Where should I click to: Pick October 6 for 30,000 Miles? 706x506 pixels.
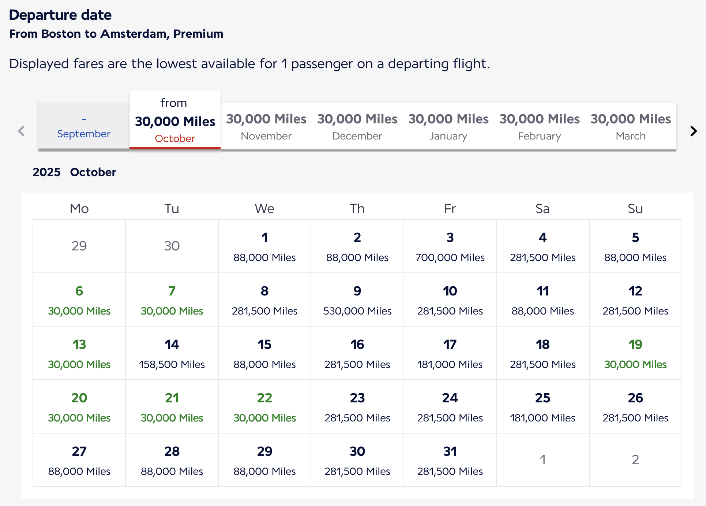tap(79, 300)
